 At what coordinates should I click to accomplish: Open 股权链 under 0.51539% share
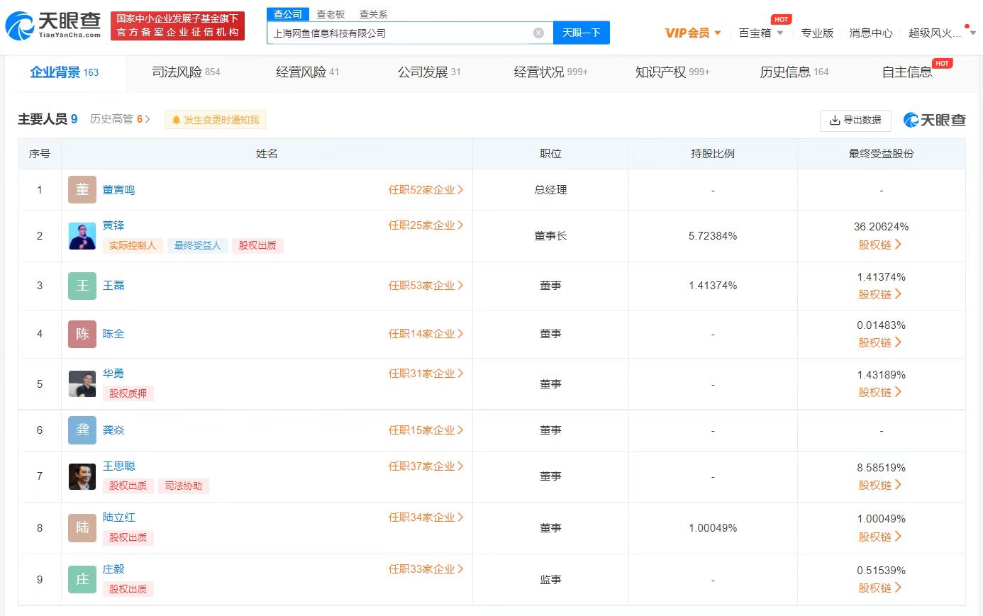click(880, 588)
